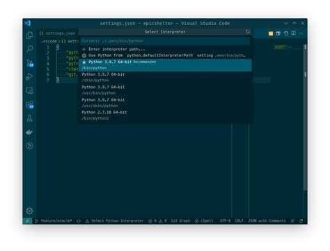Image resolution: width=330 pixels, height=251 pixels.
Task: Click the editor minimap
Action: tap(288, 47)
